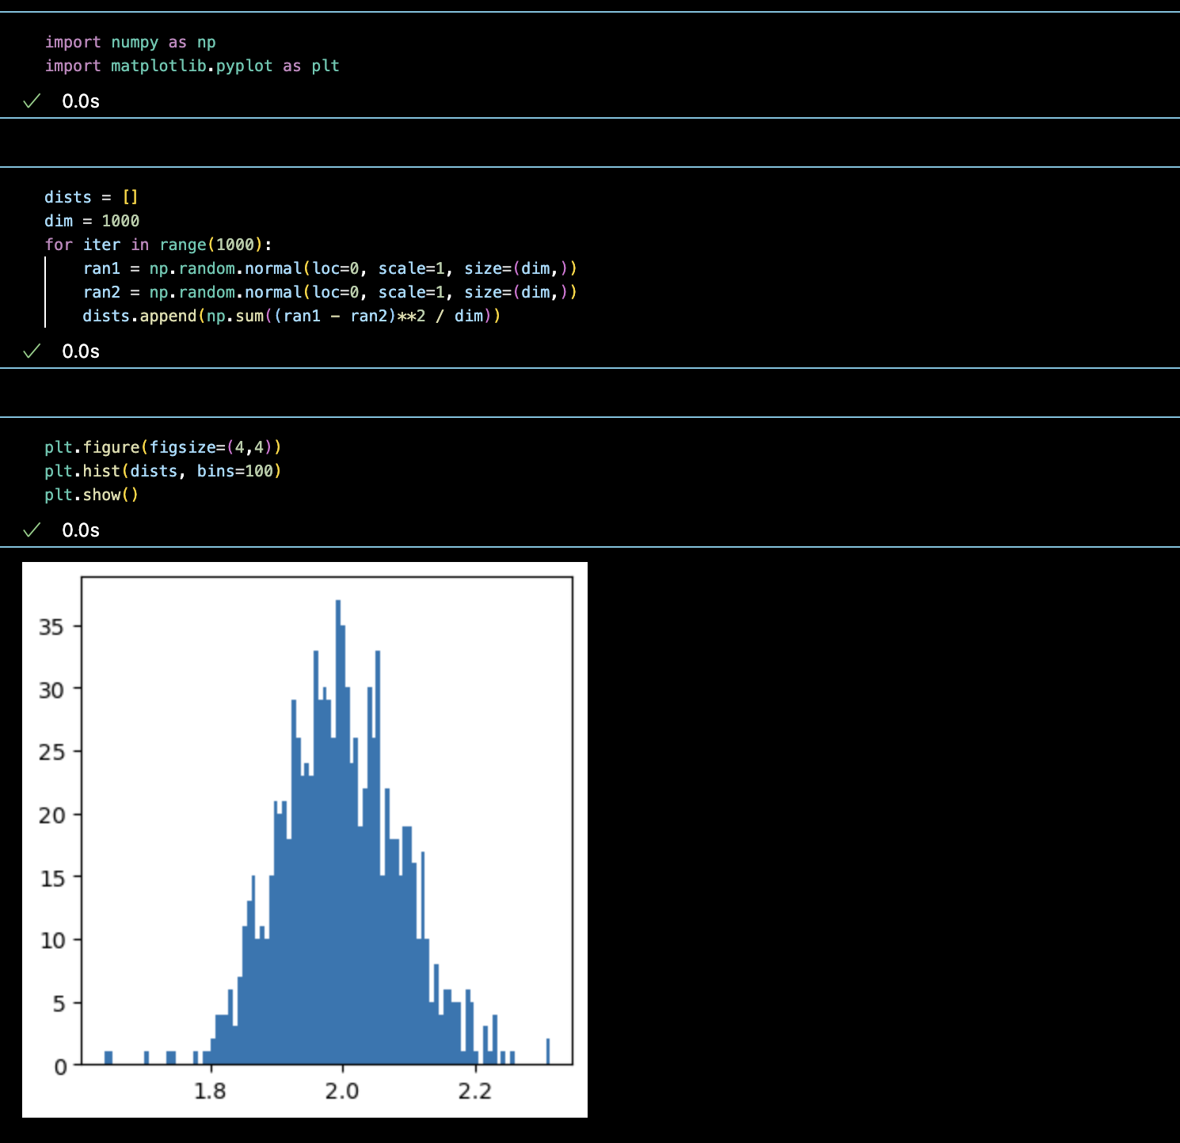Click the success checkmark under the imports cell
1180x1143 pixels.
click(32, 101)
